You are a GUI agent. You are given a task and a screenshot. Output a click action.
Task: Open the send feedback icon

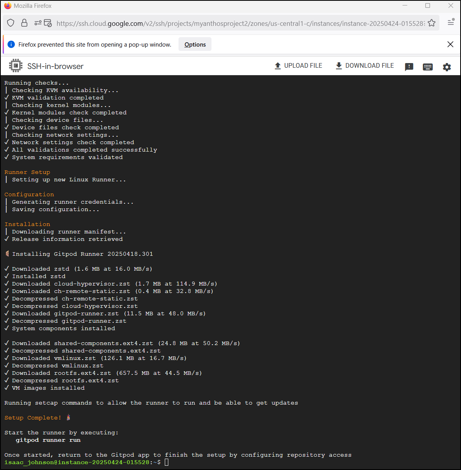[x=409, y=67]
